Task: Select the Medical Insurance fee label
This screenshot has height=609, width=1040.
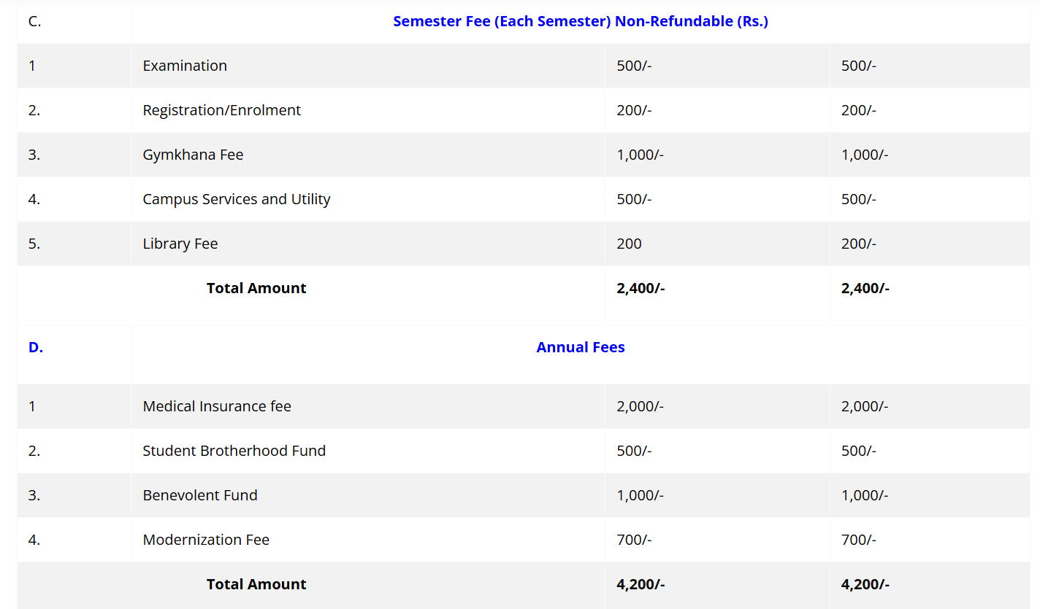Action: pos(217,406)
